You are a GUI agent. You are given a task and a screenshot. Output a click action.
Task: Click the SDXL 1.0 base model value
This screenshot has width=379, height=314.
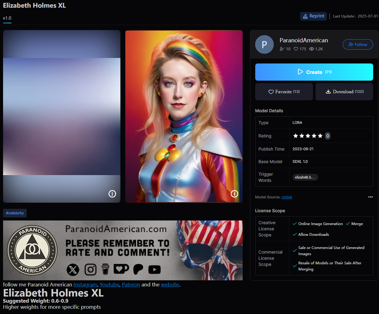(x=300, y=162)
